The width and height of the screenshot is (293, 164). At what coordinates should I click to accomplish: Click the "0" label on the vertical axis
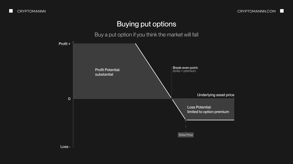(69, 99)
